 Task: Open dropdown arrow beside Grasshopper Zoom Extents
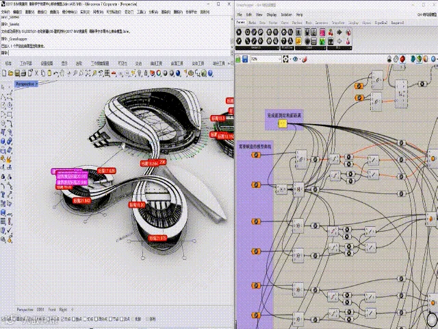tap(290, 59)
